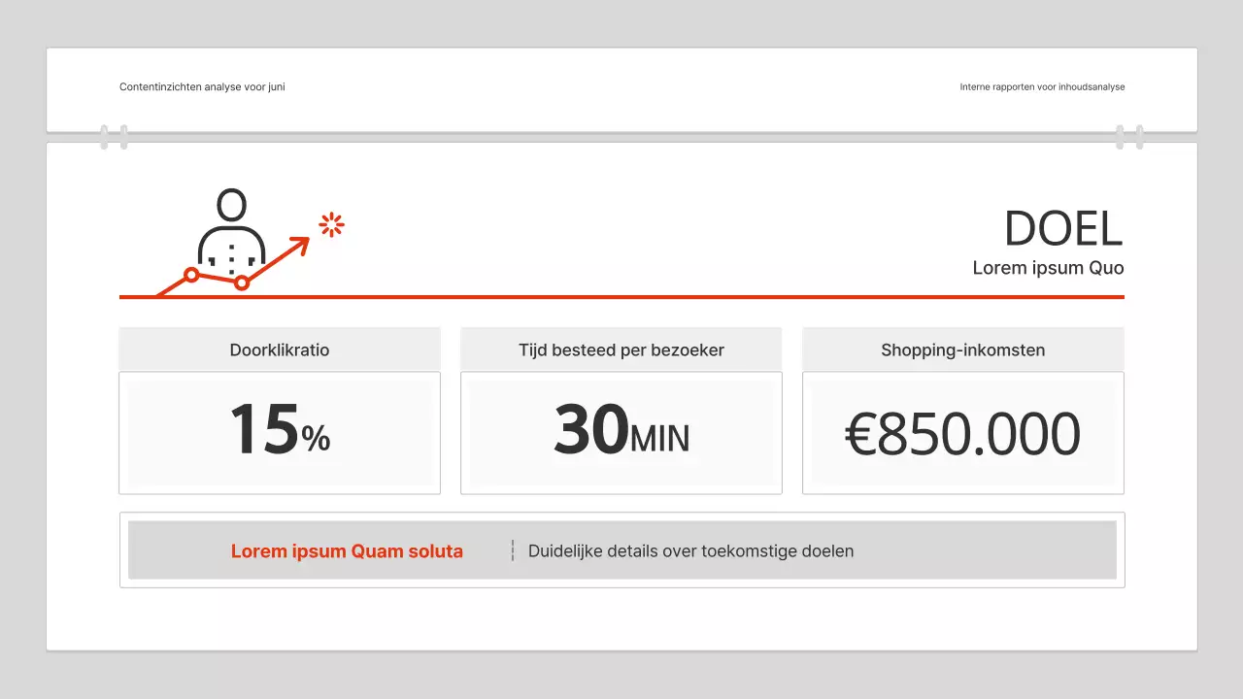Click the red 'Lorem ipsum Quam soluta' text
This screenshot has height=699, width=1243.
click(x=347, y=551)
